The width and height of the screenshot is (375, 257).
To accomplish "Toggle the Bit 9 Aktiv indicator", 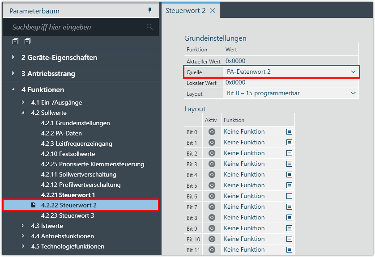I will tap(212, 228).
